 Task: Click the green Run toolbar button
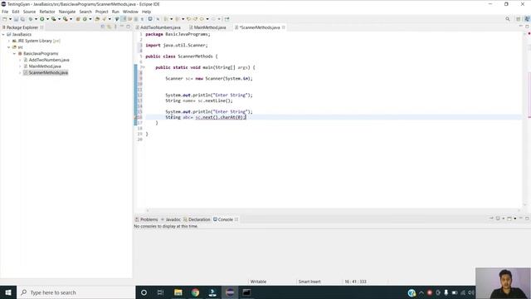(x=42, y=19)
